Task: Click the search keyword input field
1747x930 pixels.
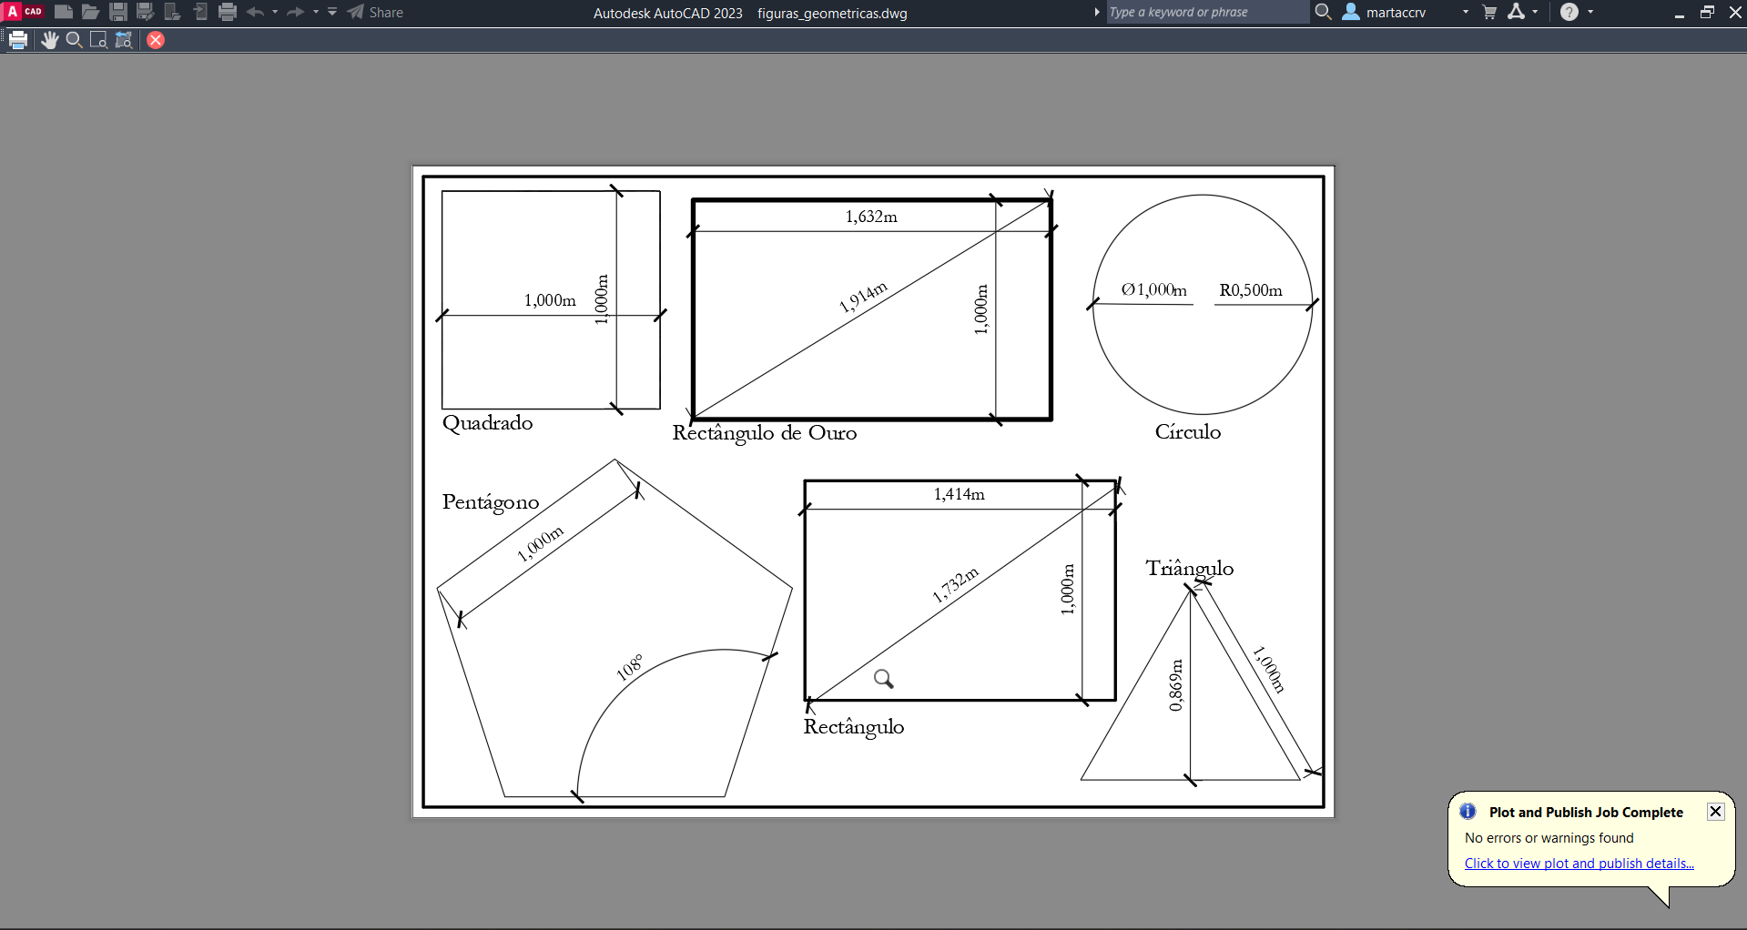Action: click(x=1206, y=12)
